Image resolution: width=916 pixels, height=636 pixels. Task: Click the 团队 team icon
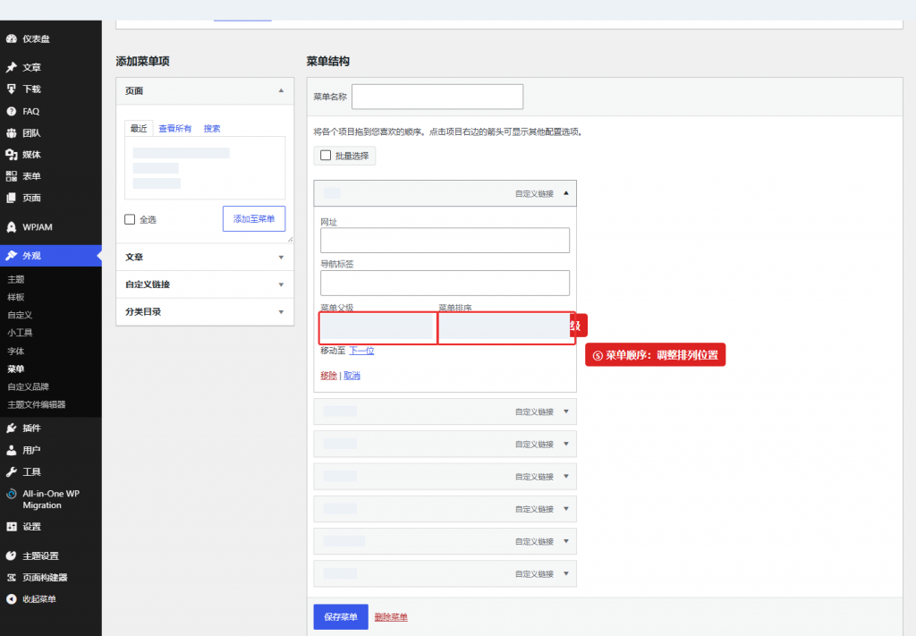click(x=11, y=132)
